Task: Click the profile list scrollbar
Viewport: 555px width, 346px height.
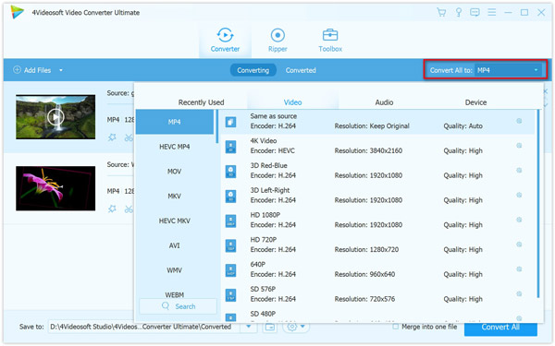Action: point(538,203)
